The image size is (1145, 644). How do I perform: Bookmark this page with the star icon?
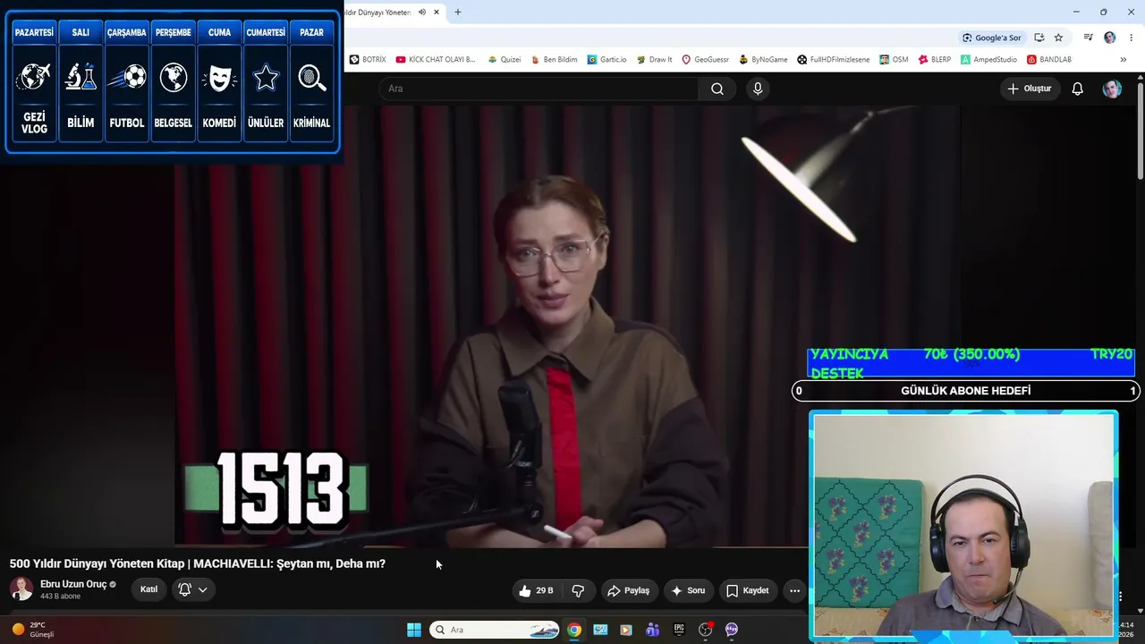1058,38
